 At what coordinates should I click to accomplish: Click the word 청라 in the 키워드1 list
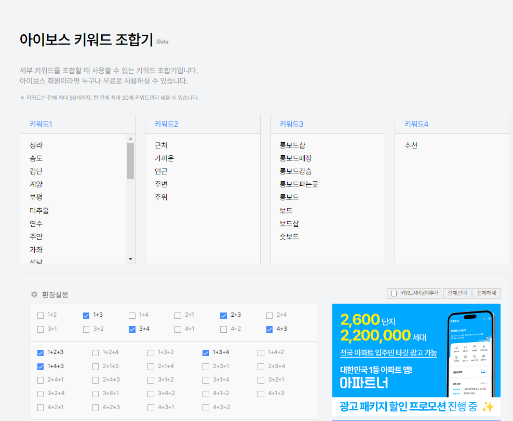click(x=36, y=145)
